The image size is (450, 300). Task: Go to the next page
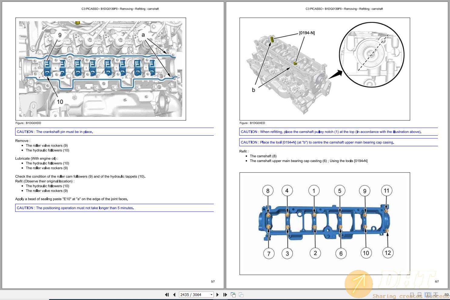click(217, 295)
